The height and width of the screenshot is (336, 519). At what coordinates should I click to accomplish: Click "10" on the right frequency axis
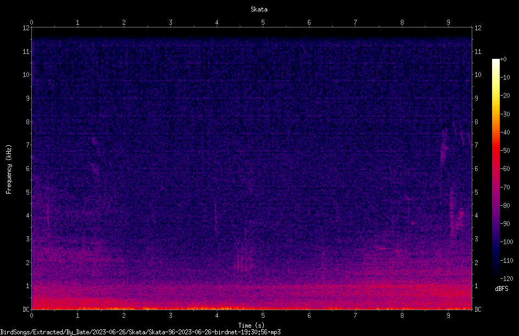(x=478, y=75)
